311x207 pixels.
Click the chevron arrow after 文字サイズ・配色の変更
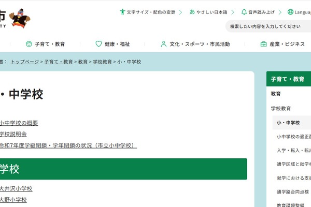coord(180,12)
